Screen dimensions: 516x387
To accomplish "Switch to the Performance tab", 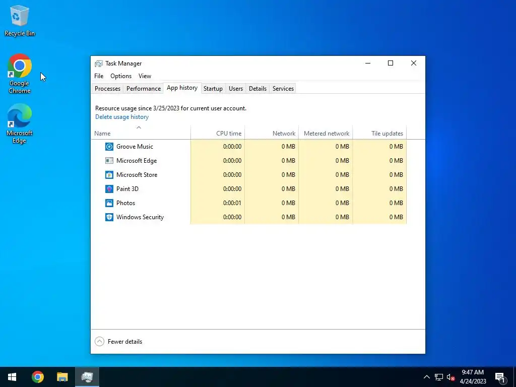I will (144, 89).
